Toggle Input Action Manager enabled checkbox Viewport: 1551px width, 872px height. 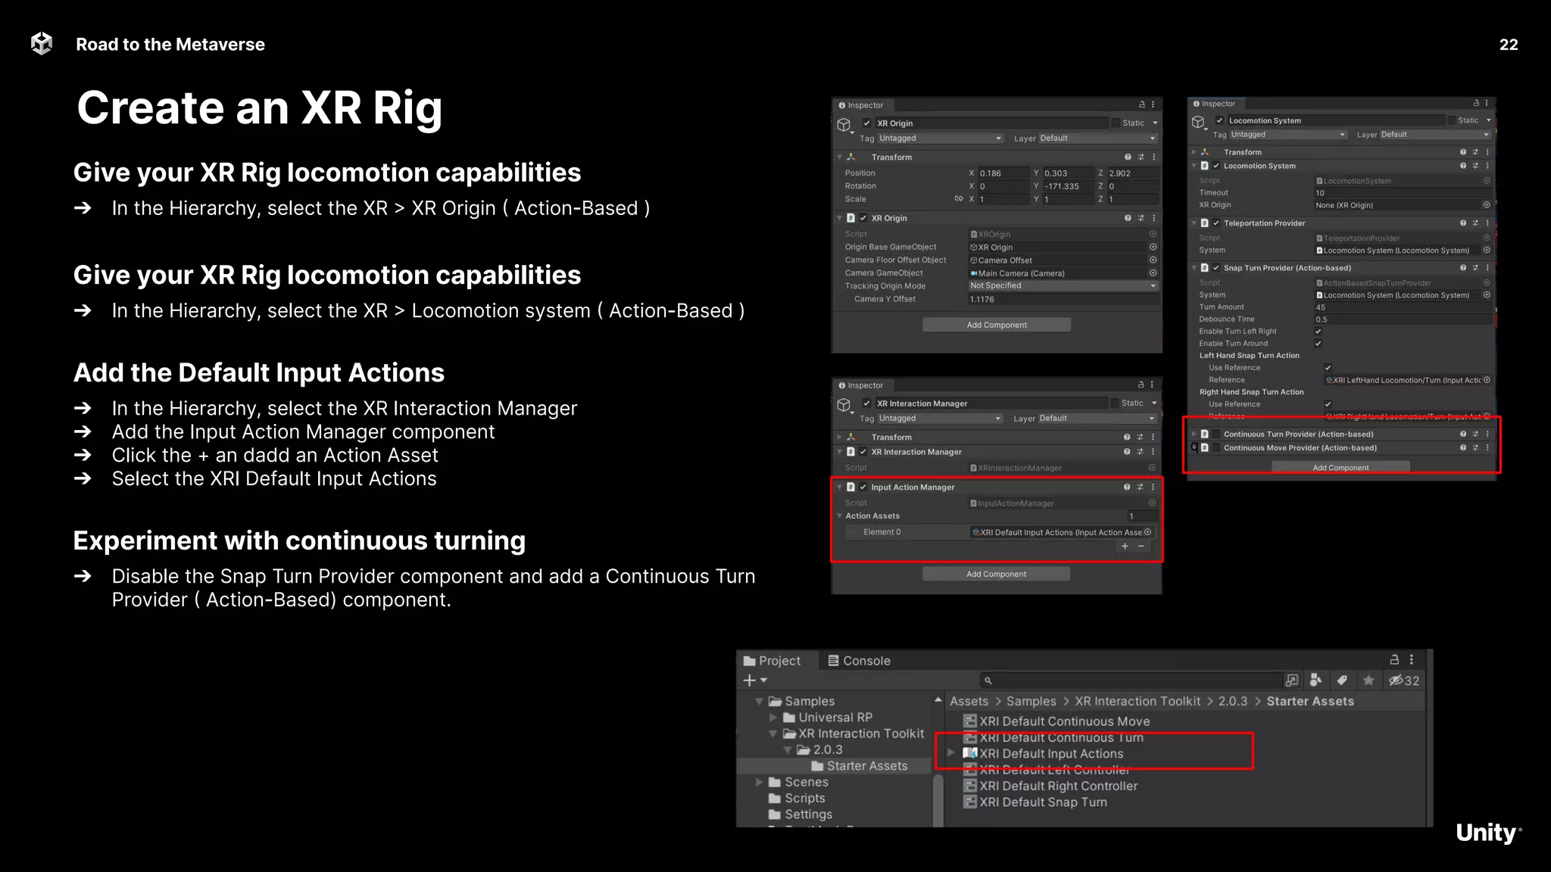863,487
